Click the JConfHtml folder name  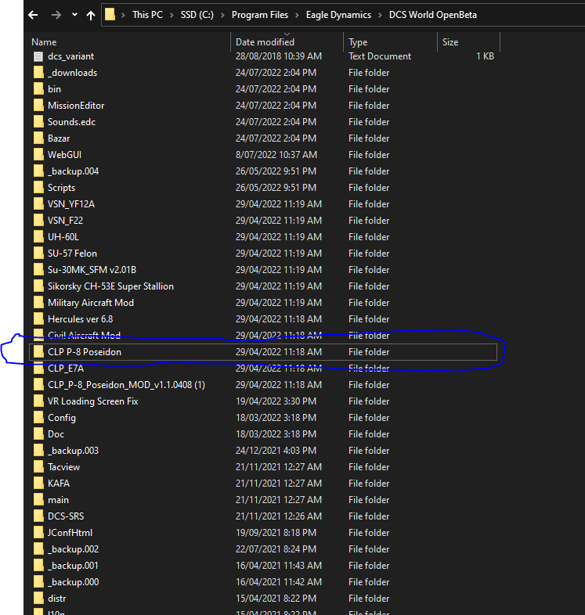tap(70, 533)
